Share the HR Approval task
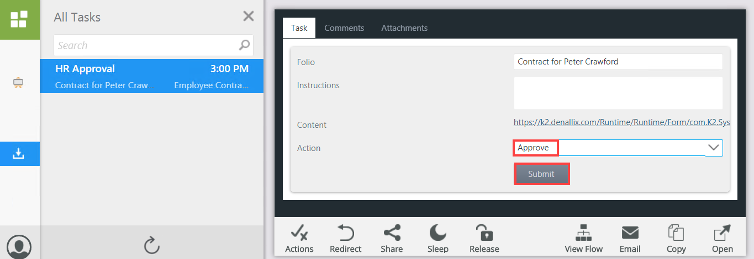754x259 pixels. click(392, 239)
